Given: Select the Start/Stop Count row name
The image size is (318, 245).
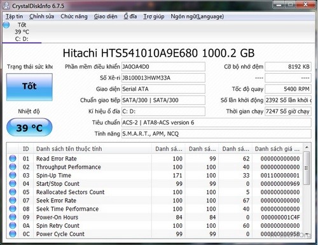Looking at the screenshot, I should [58, 183].
